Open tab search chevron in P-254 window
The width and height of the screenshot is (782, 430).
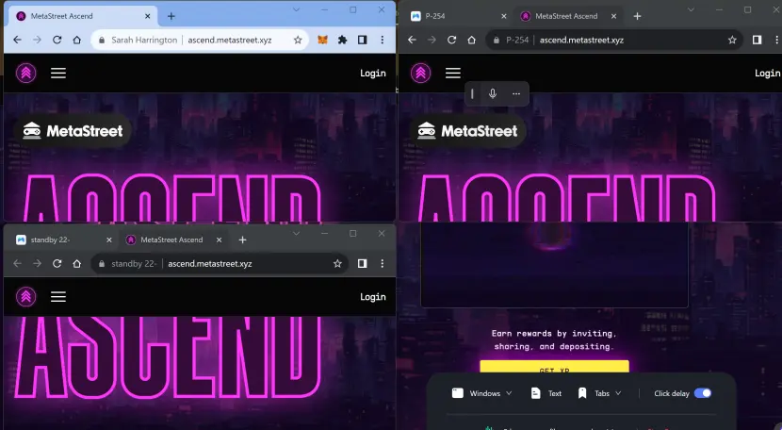point(691,9)
